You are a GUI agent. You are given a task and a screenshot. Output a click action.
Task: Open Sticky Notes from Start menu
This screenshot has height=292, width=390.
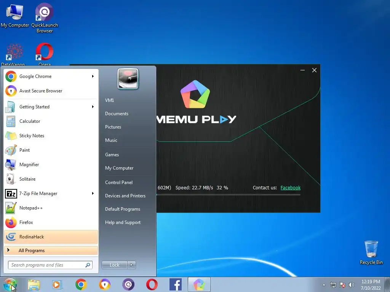51,136
